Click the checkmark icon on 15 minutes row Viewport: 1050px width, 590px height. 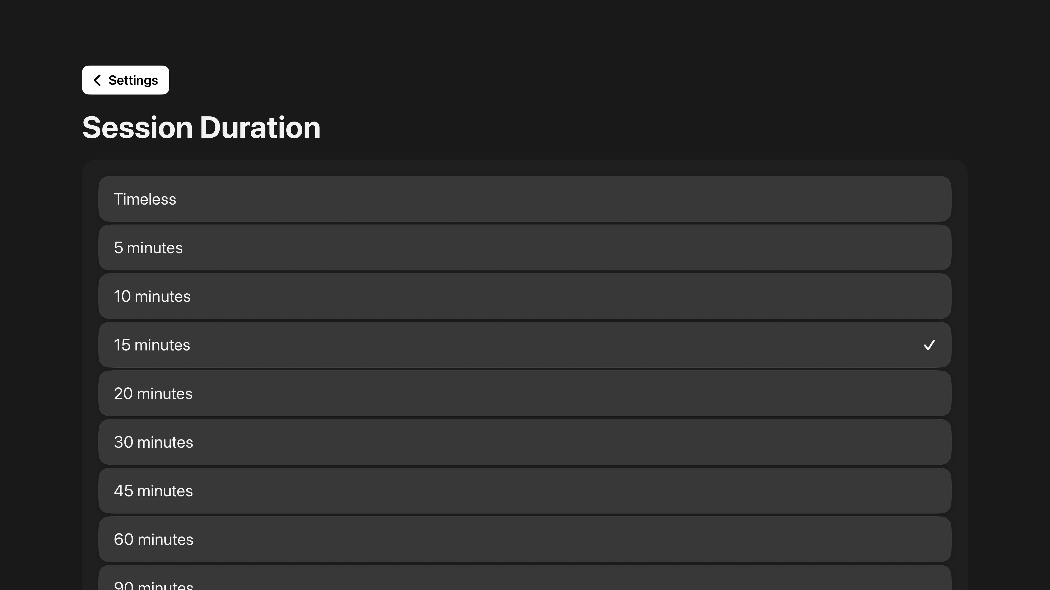tap(929, 345)
